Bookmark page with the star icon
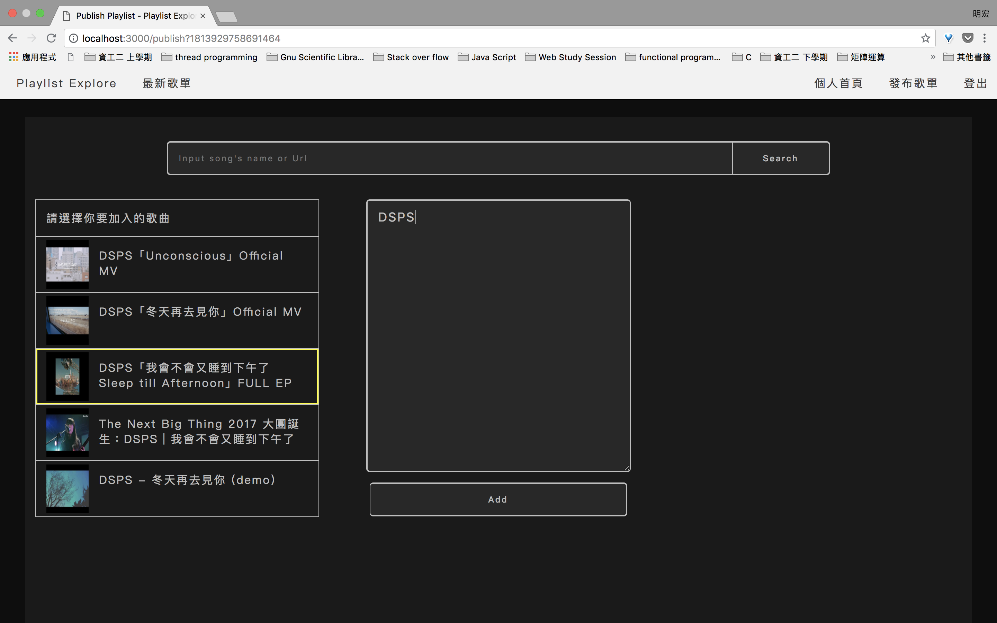Viewport: 997px width, 623px height. [x=925, y=38]
